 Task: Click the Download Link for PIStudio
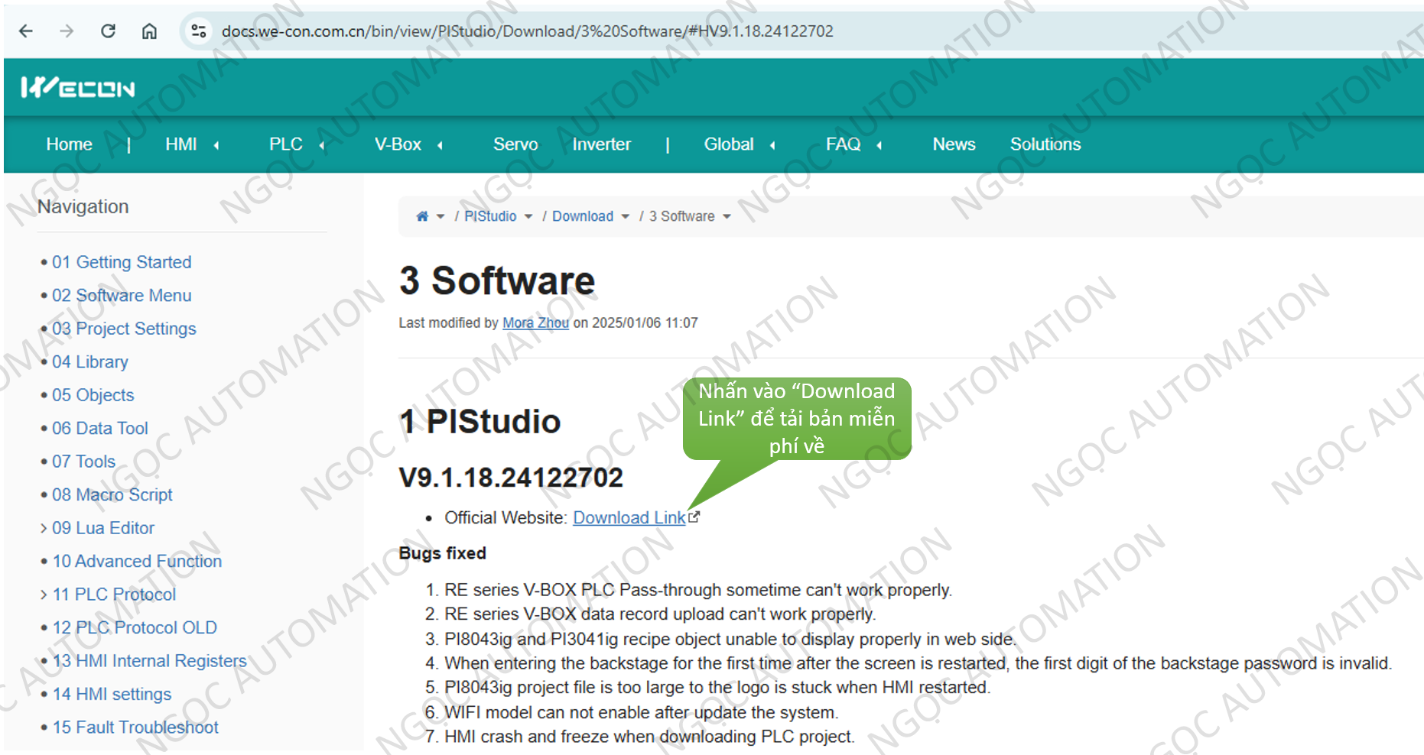point(629,517)
